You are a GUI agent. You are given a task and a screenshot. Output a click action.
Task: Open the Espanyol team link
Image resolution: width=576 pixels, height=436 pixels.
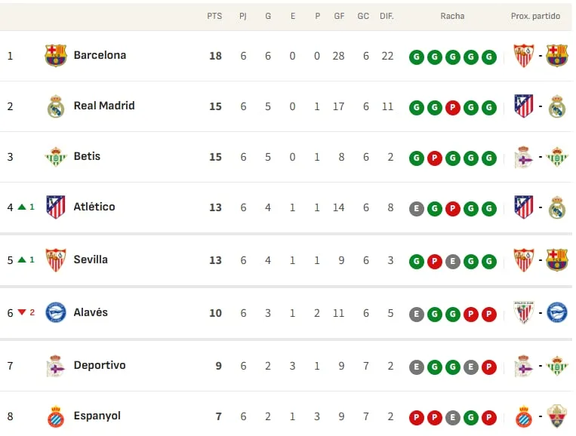(97, 416)
